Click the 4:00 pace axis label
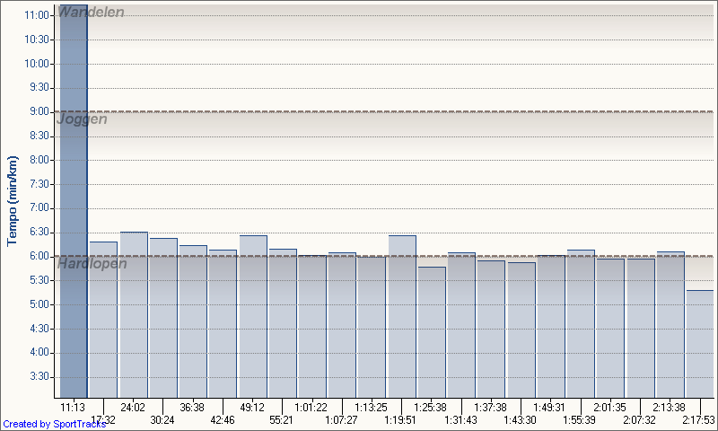This screenshot has height=431, width=718. tap(39, 352)
